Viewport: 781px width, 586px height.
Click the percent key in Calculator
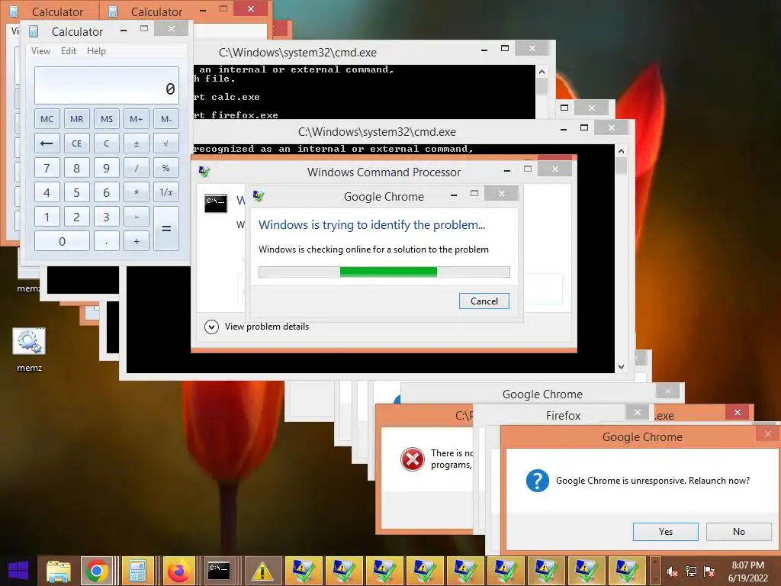[166, 168]
